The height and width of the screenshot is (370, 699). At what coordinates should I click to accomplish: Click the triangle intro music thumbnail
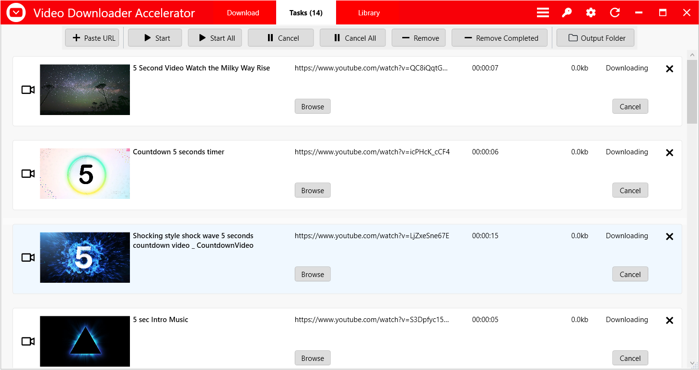84,341
